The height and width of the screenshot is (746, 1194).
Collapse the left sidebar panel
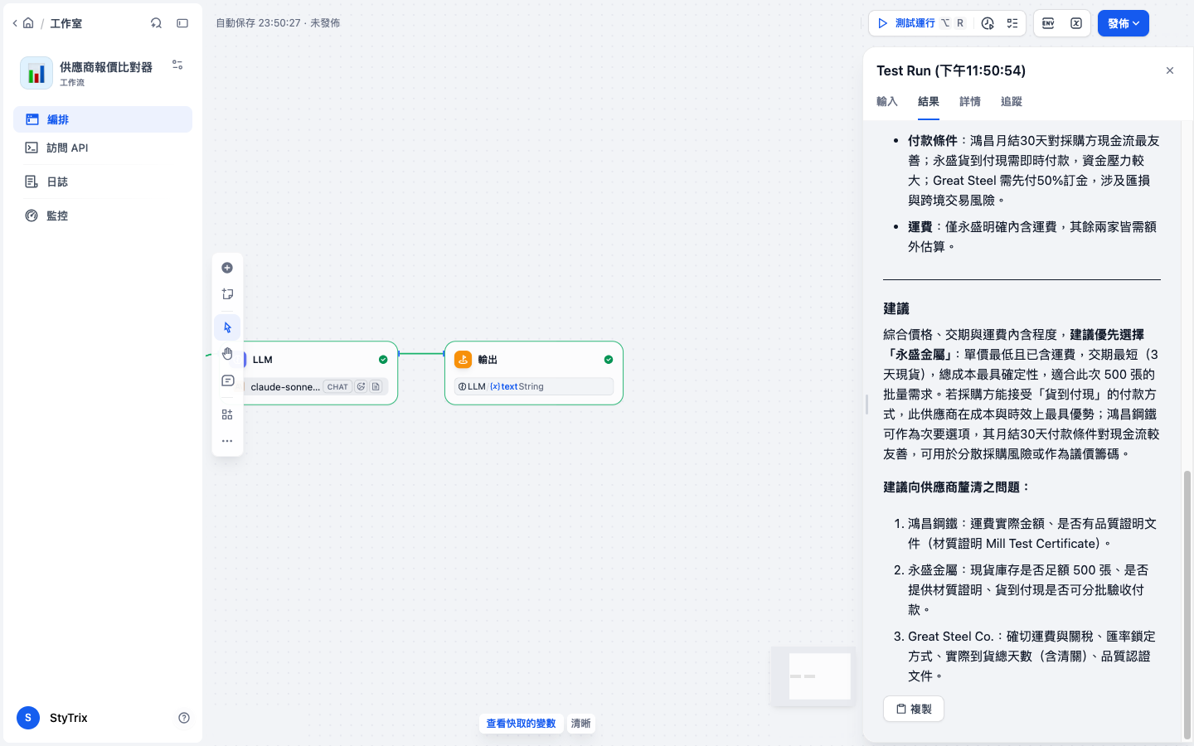click(182, 23)
